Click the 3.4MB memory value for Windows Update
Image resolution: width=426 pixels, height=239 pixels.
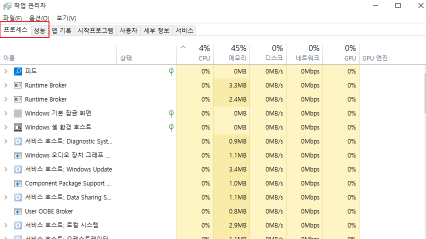[x=237, y=169]
